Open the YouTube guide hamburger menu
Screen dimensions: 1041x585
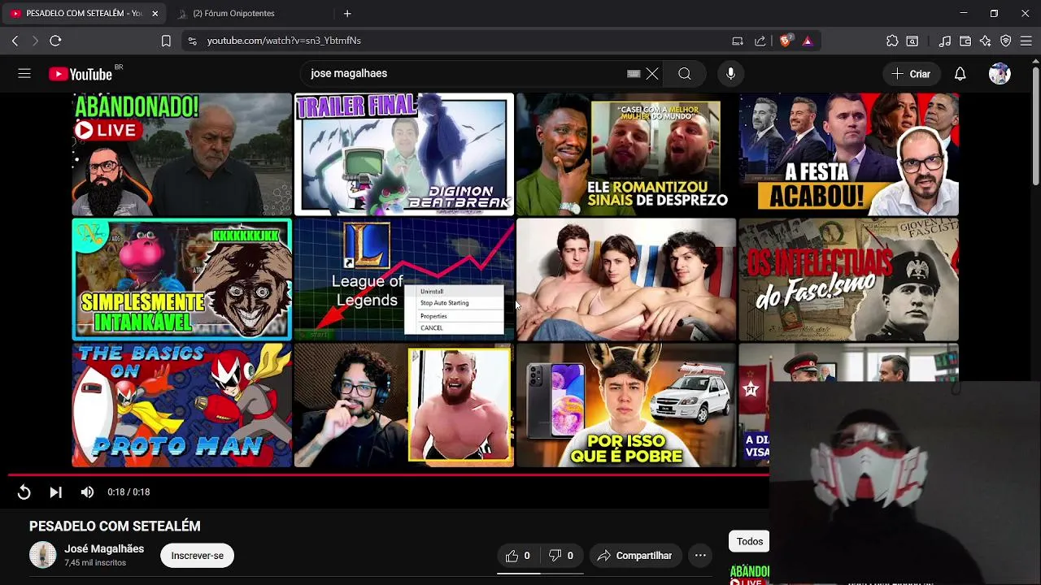point(24,74)
